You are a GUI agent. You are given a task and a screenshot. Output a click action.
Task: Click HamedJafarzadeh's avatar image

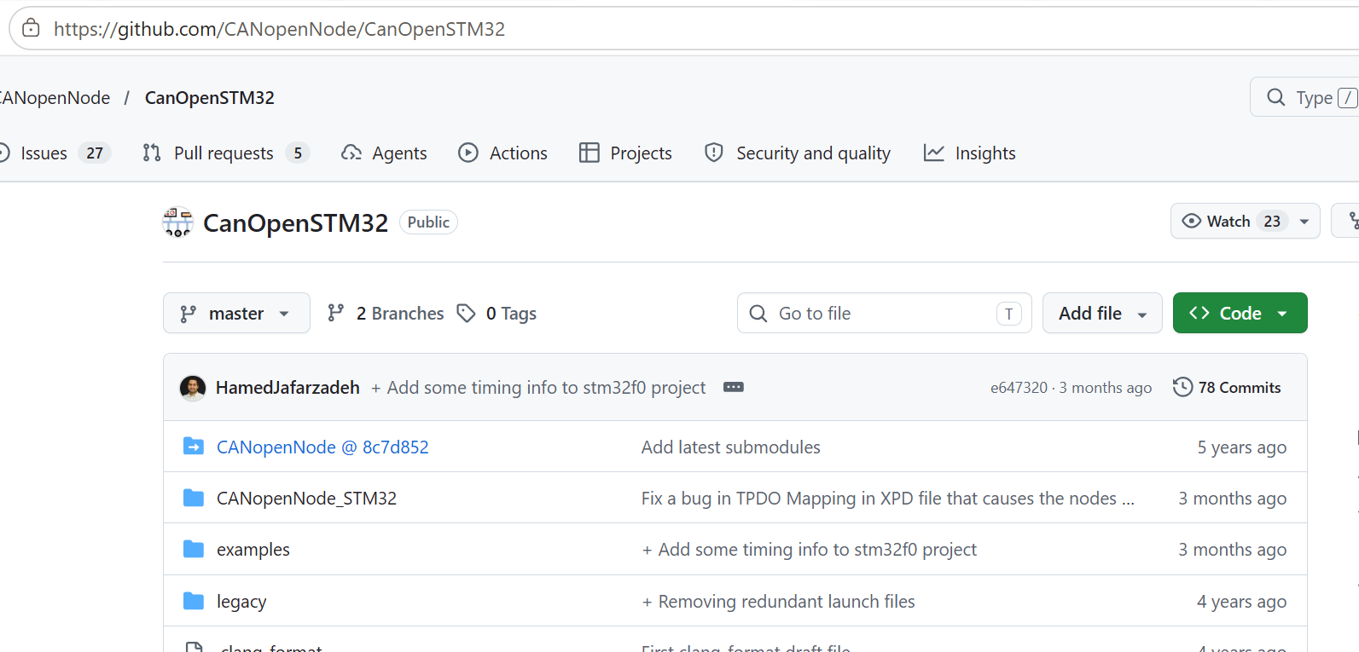(x=193, y=388)
